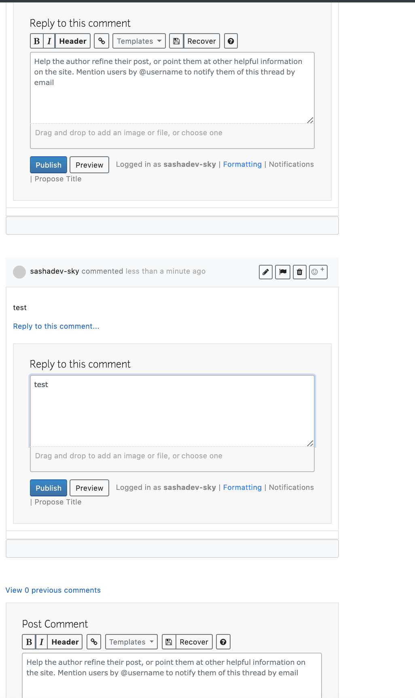The height and width of the screenshot is (698, 415).
Task: Save a draft with the floppy disk icon
Action: pos(176,41)
